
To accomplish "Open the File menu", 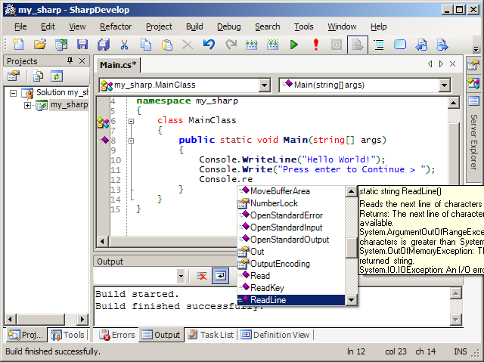I will pyautogui.click(x=20, y=26).
